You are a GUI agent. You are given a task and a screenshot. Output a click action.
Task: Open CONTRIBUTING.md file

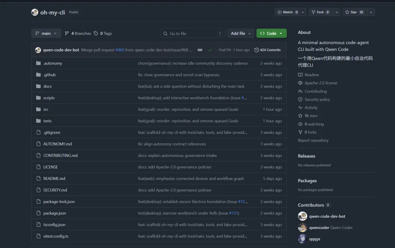(60, 155)
